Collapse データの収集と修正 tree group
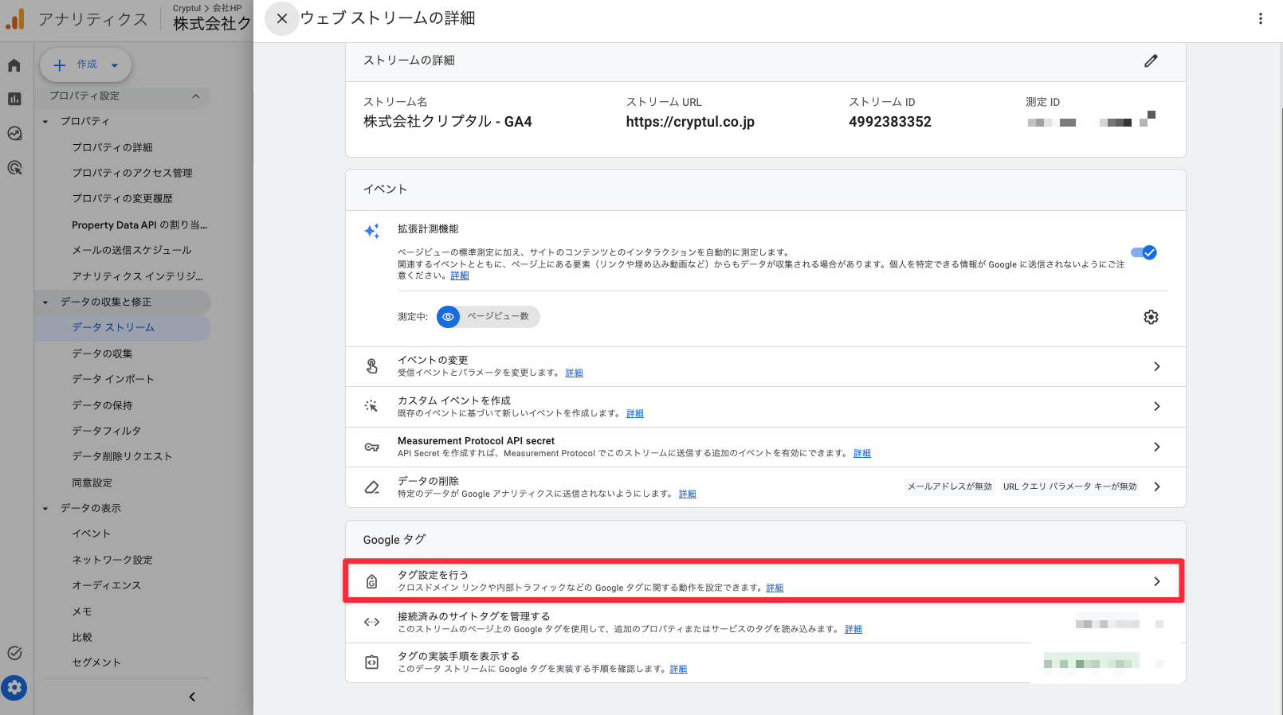The image size is (1283, 715). (45, 303)
